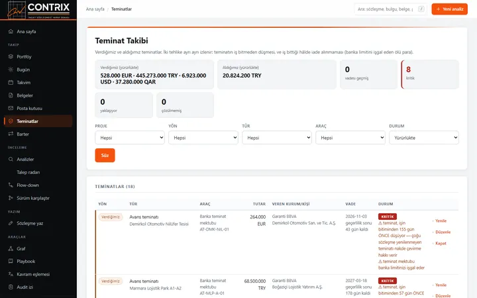The image size is (477, 298).
Task: Click the Contrix logo
Action: click(x=38, y=10)
